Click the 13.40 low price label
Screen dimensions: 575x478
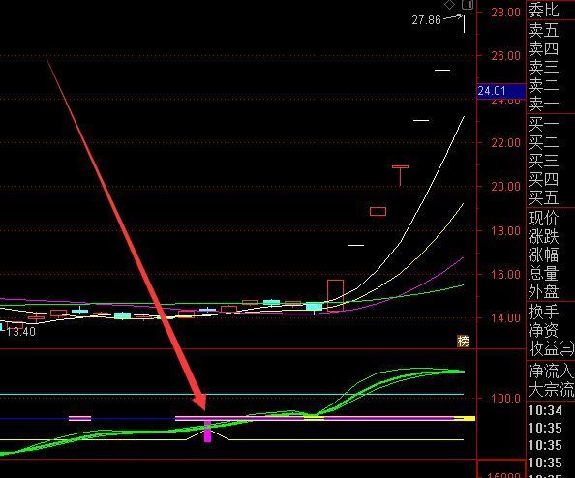coord(21,331)
